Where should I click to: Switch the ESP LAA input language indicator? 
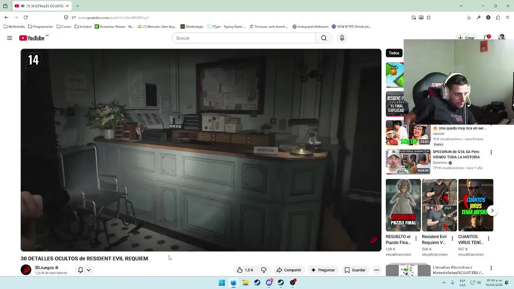pos(463,283)
